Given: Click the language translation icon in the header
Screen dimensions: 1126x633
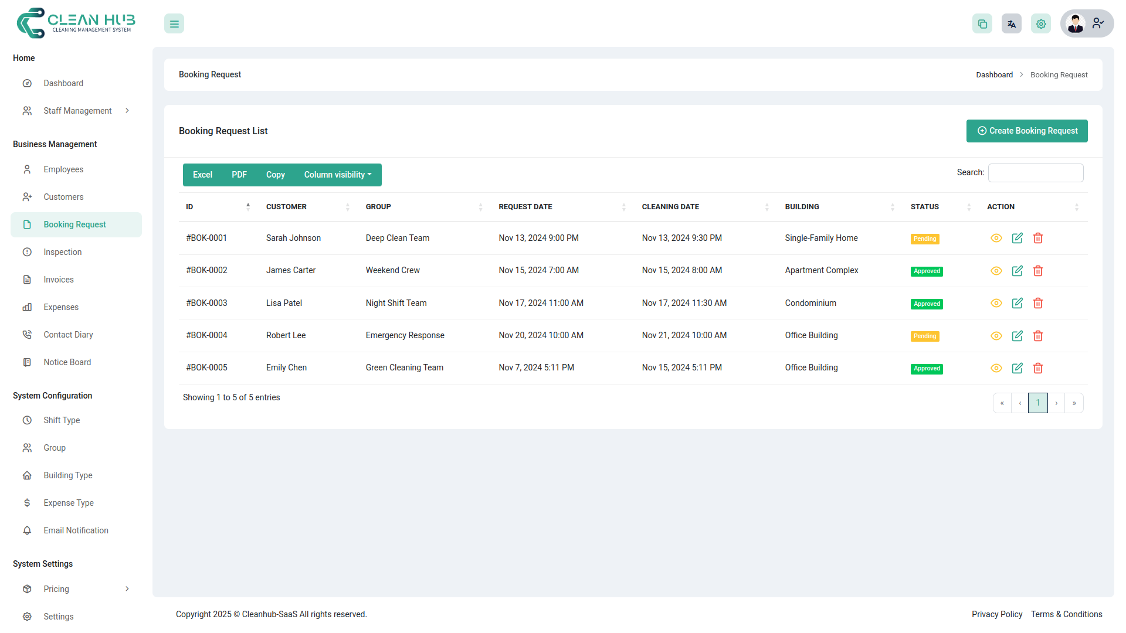Looking at the screenshot, I should click(x=1011, y=23).
